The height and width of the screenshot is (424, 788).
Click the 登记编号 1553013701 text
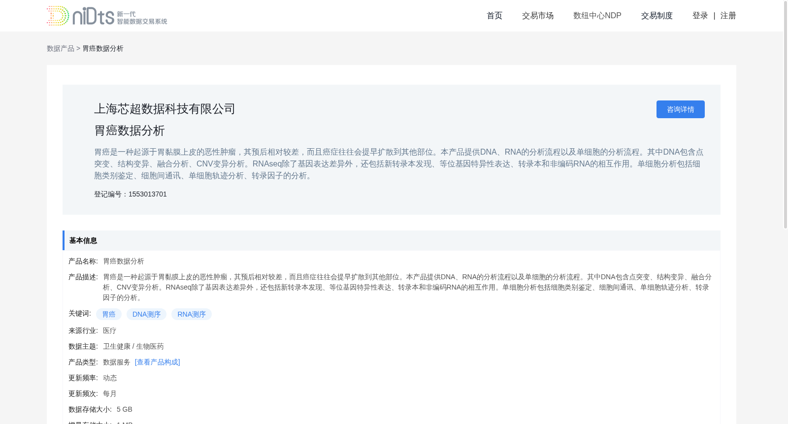131,194
